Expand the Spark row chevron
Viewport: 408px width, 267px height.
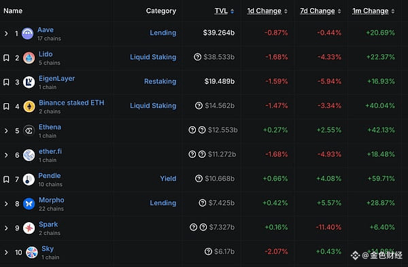(6, 228)
